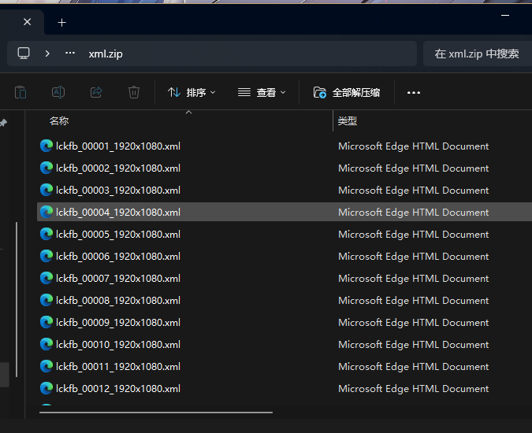Click the share icon in toolbar
Screen dimensions: 532x433
pyautogui.click(x=96, y=92)
